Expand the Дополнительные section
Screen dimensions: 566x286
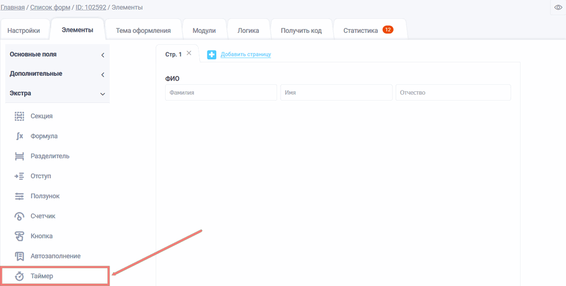pos(57,74)
